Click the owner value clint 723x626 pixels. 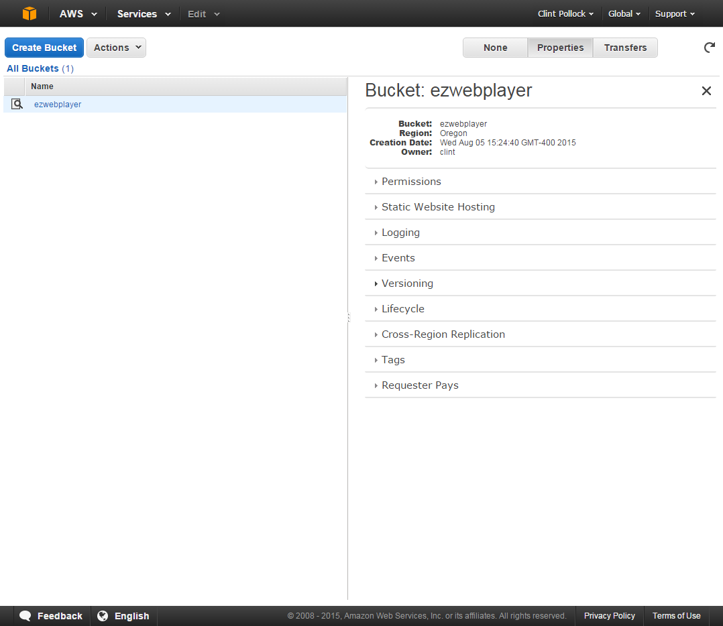coord(447,152)
